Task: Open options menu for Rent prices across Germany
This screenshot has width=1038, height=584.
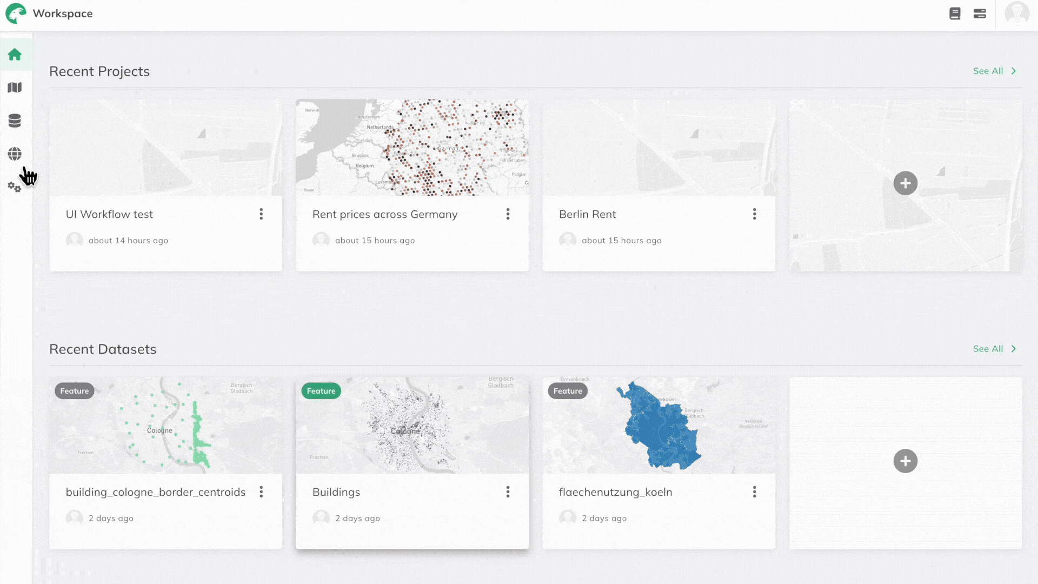Action: pyautogui.click(x=508, y=214)
